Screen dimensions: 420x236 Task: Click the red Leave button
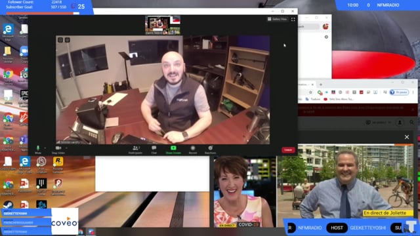coord(288,150)
